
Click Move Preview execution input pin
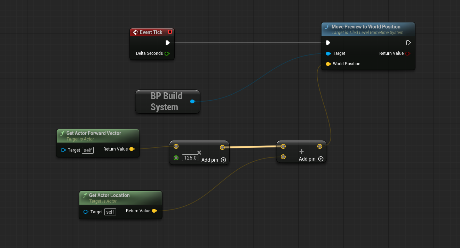coord(328,43)
